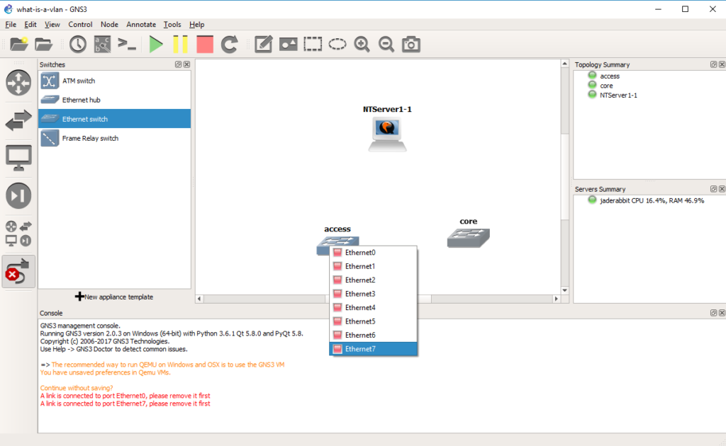Screen dimensions: 726x446
Task: Select Ethernet hub in Switches list
Action: (114, 100)
